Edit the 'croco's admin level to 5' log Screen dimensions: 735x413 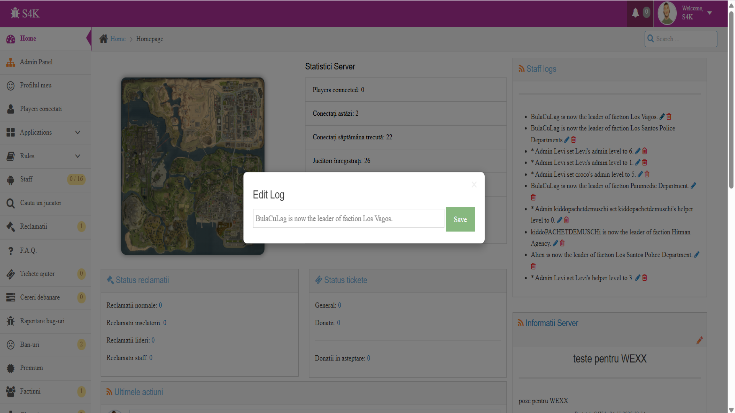640,174
